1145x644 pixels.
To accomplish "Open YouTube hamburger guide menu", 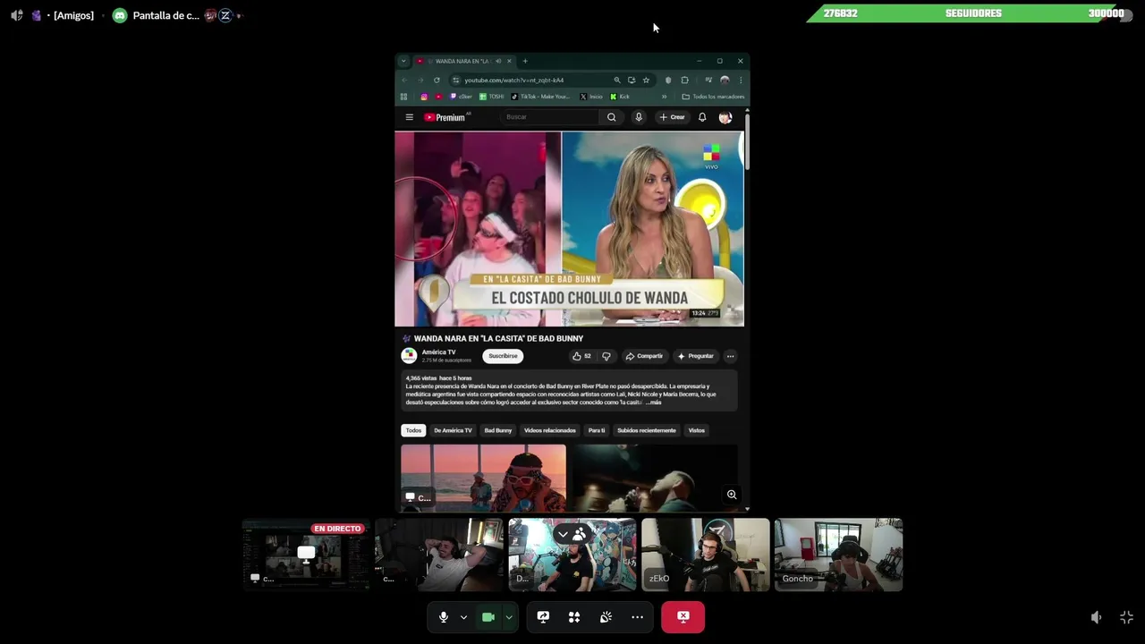I will point(409,117).
